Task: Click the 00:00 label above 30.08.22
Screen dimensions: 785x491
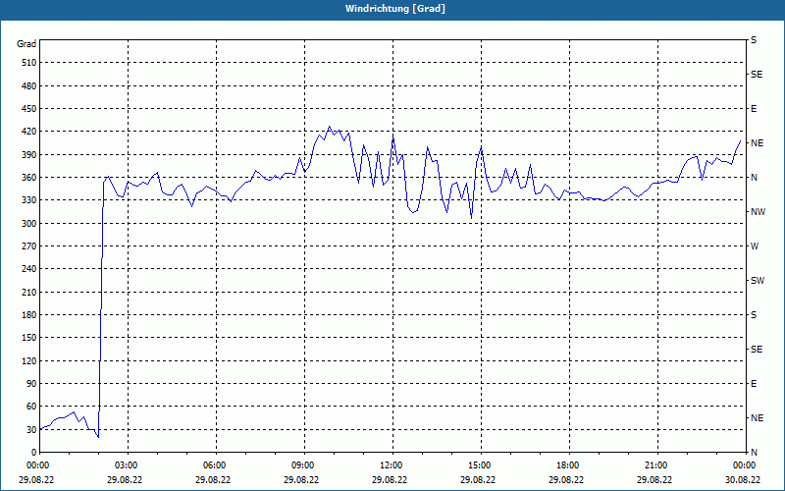Action: pyautogui.click(x=746, y=465)
